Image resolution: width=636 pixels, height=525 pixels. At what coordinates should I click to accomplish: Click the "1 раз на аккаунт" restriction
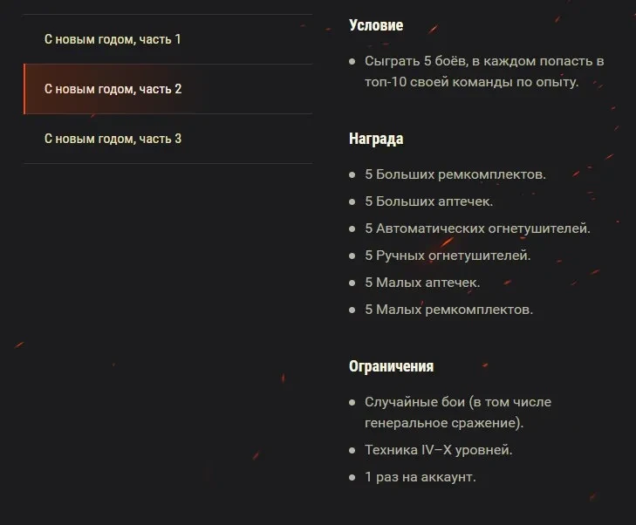pos(421,477)
